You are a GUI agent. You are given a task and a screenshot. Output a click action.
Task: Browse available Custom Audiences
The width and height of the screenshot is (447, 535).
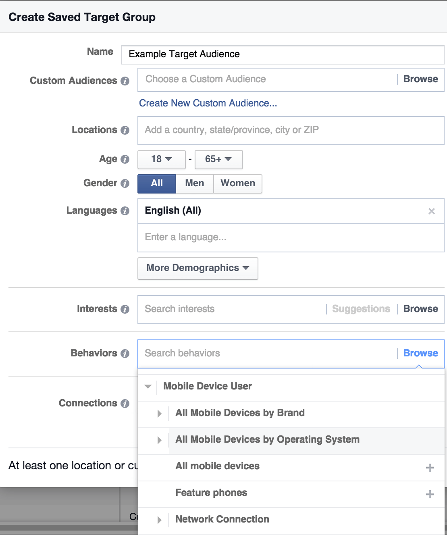tap(420, 79)
